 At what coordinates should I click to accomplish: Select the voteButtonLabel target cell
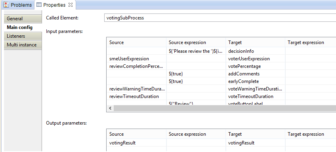tap(255, 103)
